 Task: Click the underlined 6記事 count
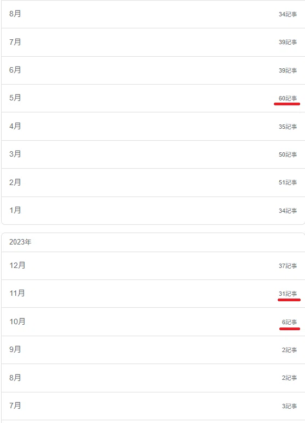[289, 322]
